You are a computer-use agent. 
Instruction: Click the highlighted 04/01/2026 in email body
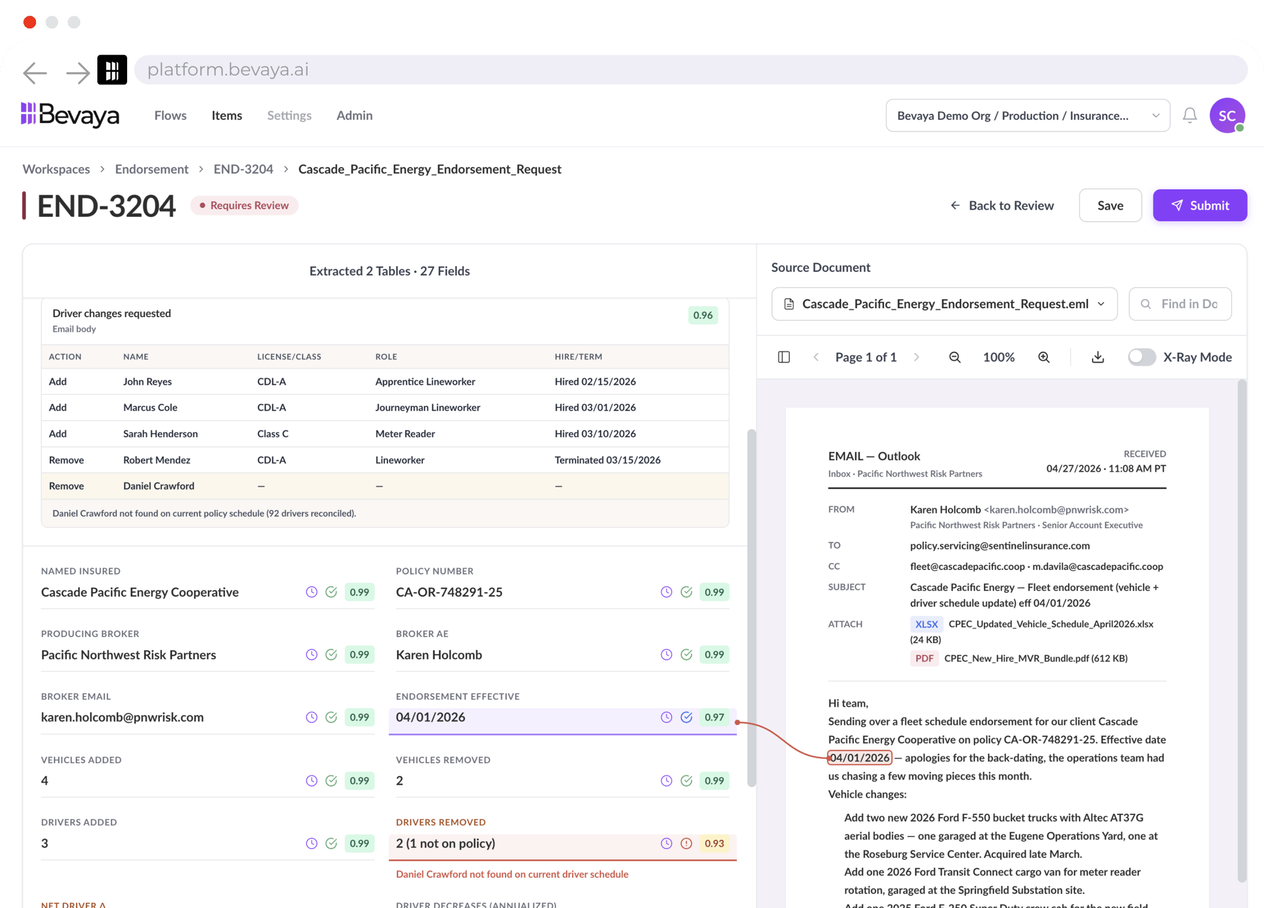(x=860, y=758)
